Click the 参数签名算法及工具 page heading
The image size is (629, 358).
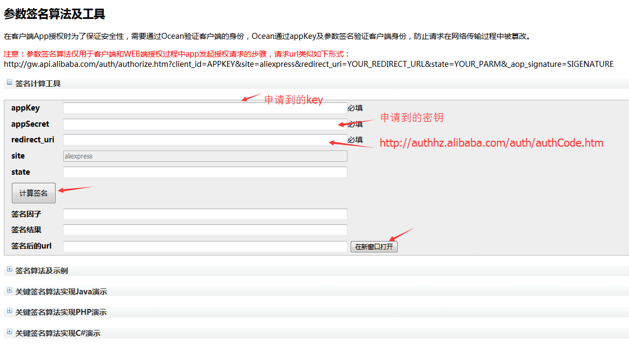(x=54, y=14)
